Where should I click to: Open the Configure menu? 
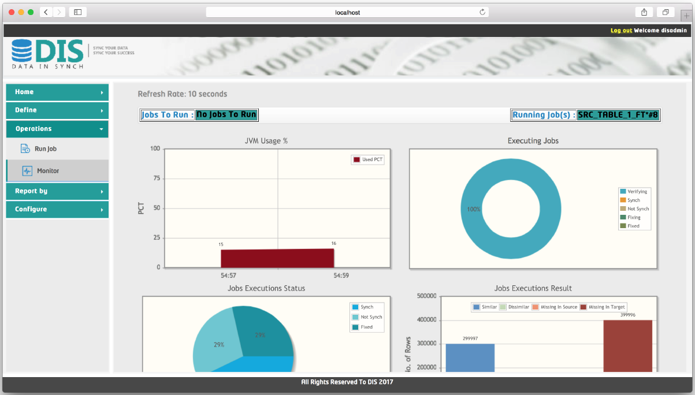click(57, 210)
